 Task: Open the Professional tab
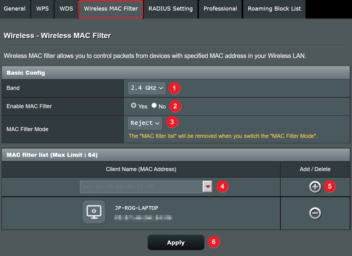click(x=220, y=9)
